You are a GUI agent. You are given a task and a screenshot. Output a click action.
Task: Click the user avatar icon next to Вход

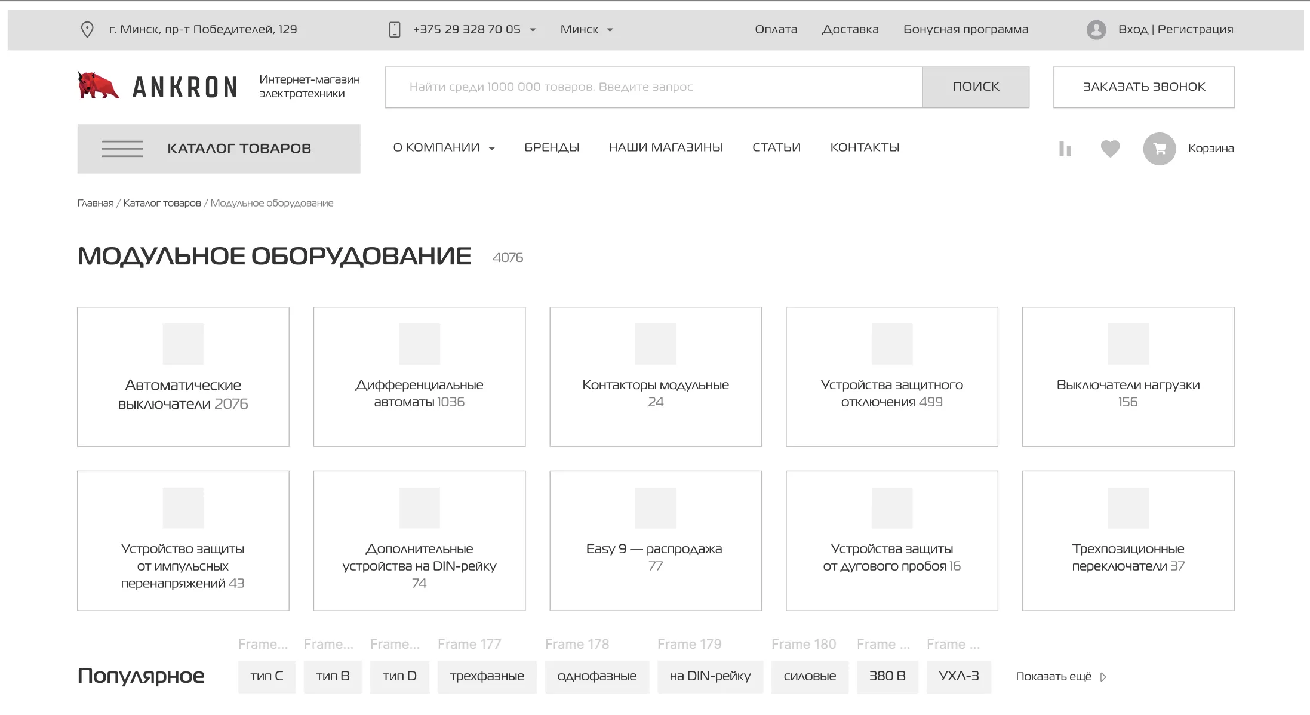tap(1096, 29)
